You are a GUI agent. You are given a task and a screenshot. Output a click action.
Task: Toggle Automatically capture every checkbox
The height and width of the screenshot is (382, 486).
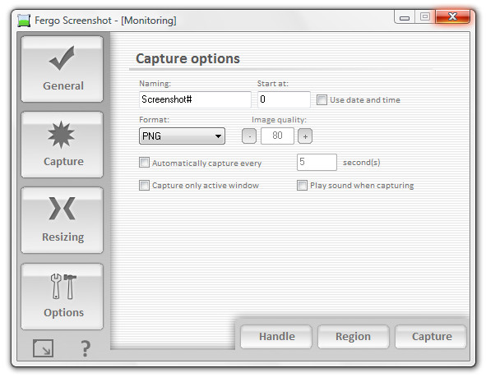tap(144, 163)
